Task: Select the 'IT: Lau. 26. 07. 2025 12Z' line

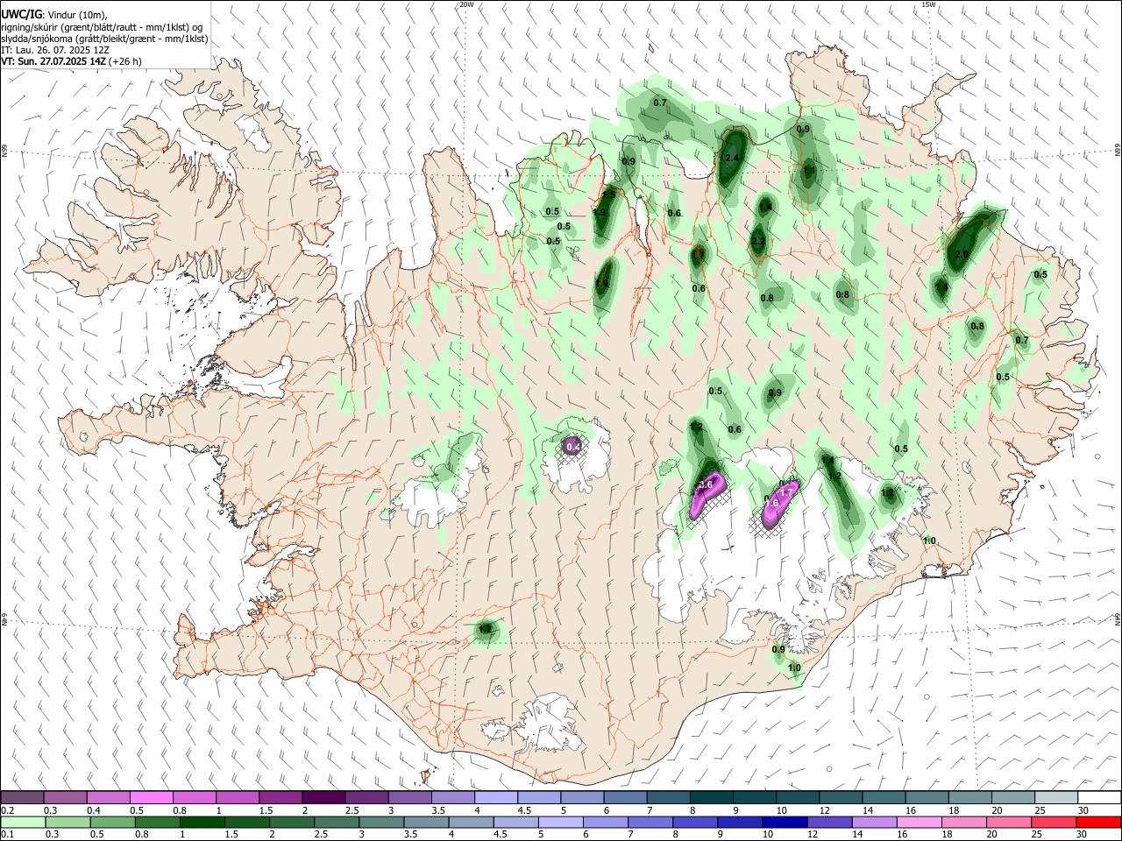Action: (55, 50)
